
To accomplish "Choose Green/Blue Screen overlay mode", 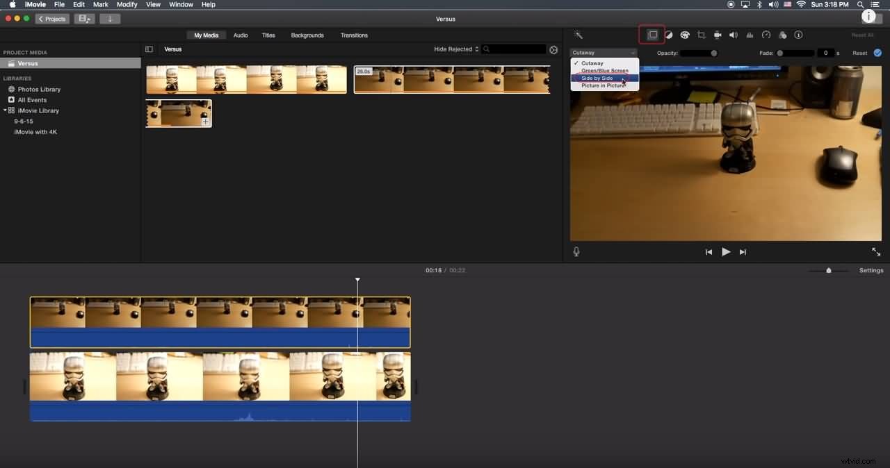I will pyautogui.click(x=604, y=70).
